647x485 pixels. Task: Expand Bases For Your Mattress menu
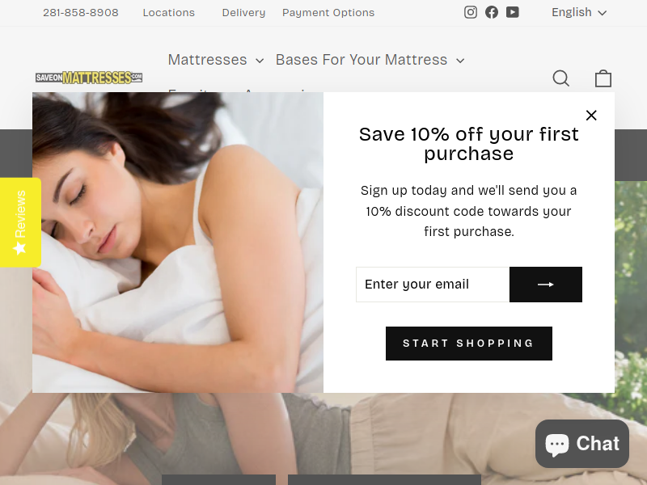(x=370, y=60)
